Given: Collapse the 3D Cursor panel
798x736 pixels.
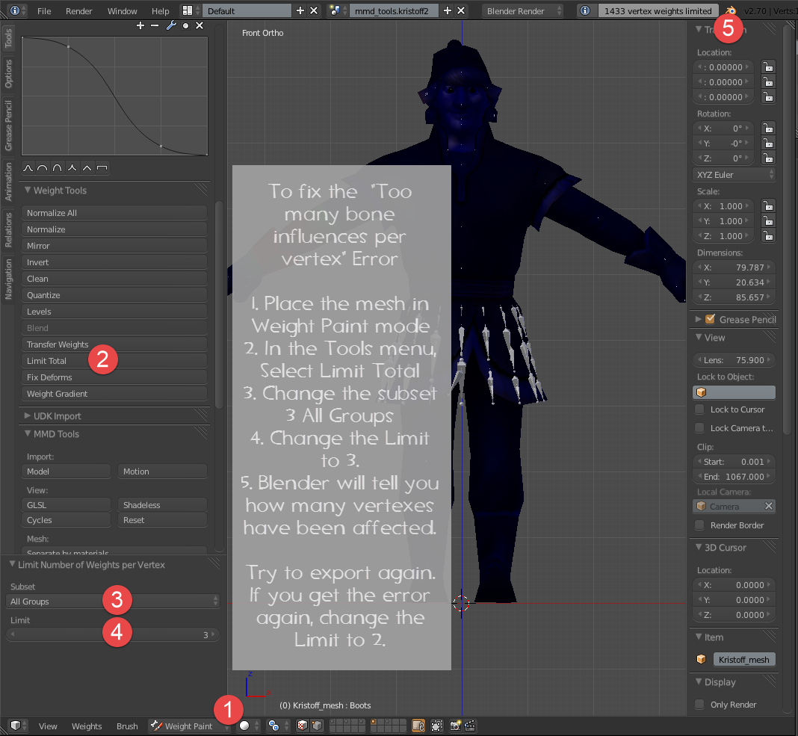Looking at the screenshot, I should tap(699, 547).
